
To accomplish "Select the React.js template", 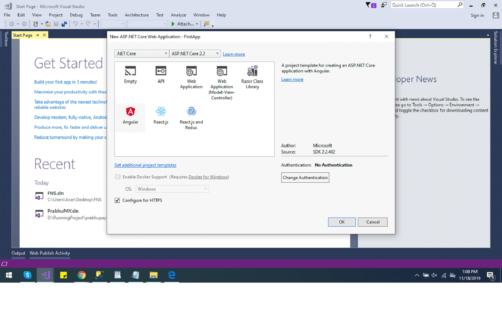I will (161, 116).
